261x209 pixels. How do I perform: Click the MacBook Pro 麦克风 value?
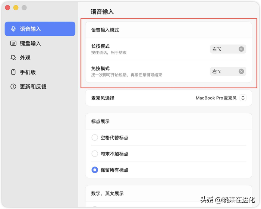click(x=216, y=98)
